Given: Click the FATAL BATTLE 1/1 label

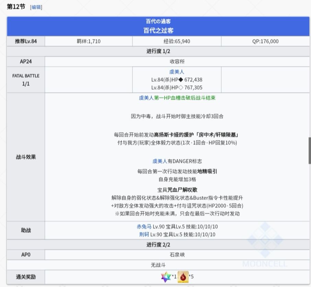Looking at the screenshot, I should coord(26,80).
